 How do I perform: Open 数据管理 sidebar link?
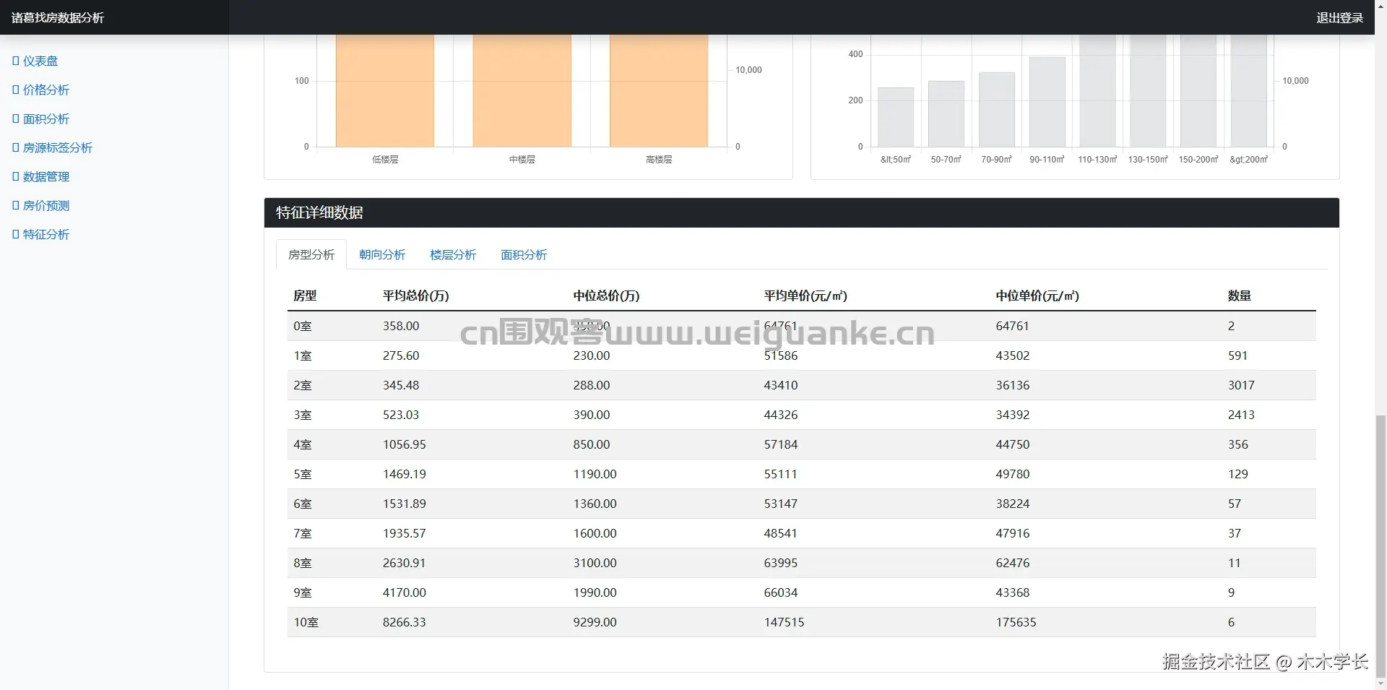41,177
